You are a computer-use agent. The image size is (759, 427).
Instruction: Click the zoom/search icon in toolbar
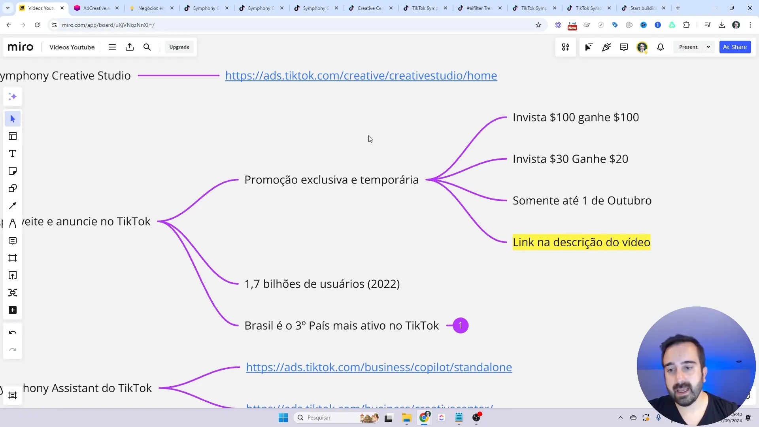click(147, 47)
